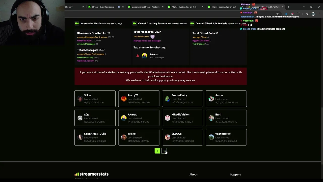This screenshot has height=182, width=323.
Task: Click the top emote used icon
Action: tap(152, 37)
